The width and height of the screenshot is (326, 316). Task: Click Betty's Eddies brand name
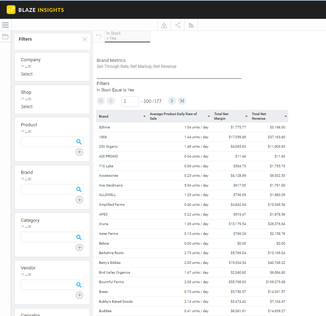pos(110,263)
